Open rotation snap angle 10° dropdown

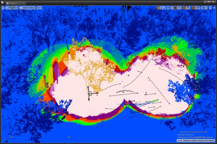click(188, 8)
